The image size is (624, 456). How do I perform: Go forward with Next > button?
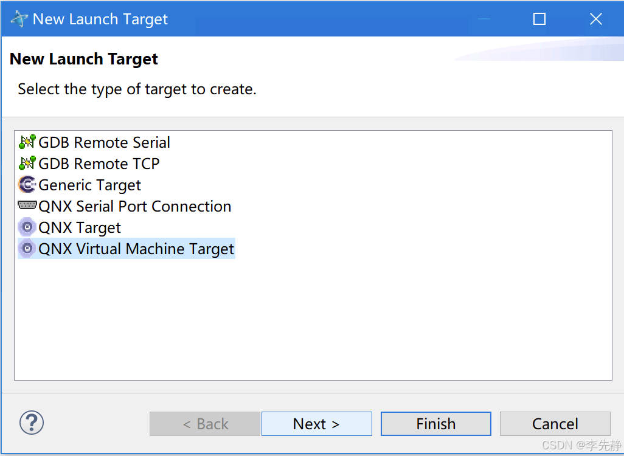(317, 424)
